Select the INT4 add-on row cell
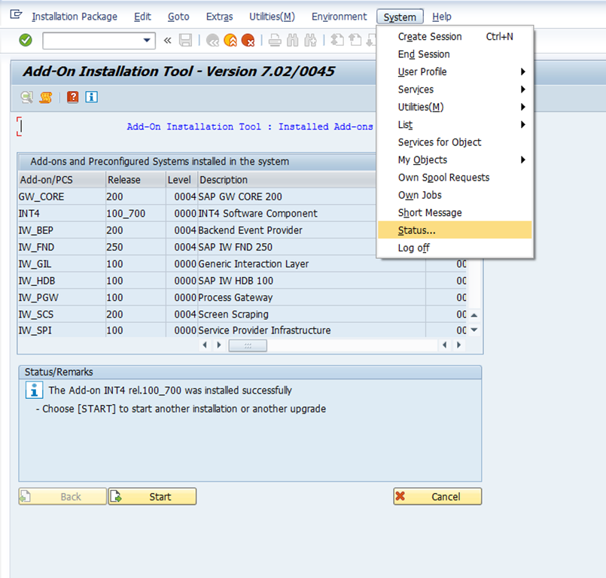The image size is (606, 578). tap(60, 214)
